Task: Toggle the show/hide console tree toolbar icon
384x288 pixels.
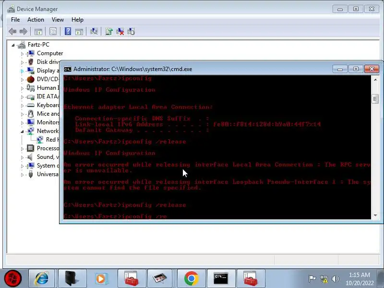Action: 38,31
